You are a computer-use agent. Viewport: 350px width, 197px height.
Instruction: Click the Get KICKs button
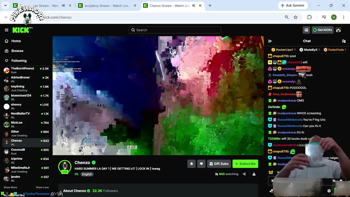[322, 30]
